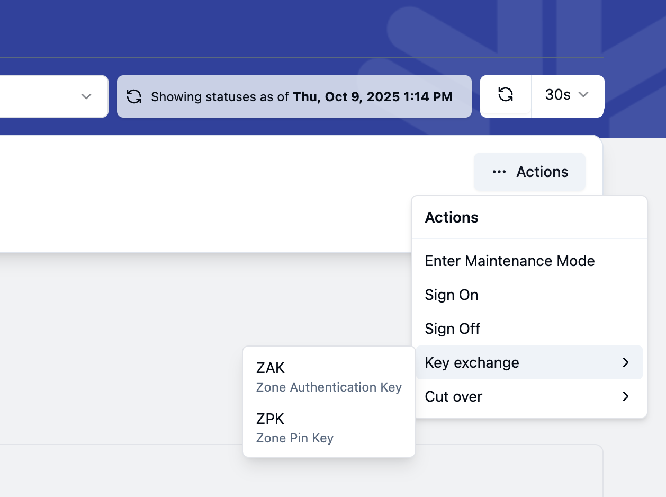Click the Actions button
The image size is (666, 497).
click(529, 172)
